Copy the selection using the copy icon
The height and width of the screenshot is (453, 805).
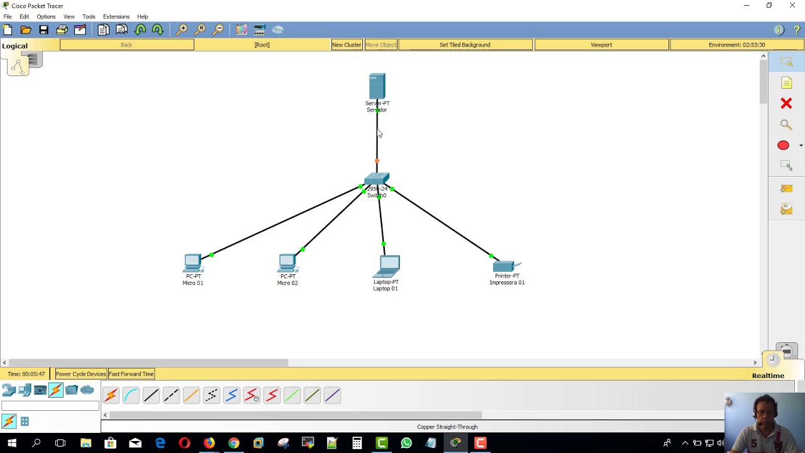pyautogui.click(x=103, y=30)
